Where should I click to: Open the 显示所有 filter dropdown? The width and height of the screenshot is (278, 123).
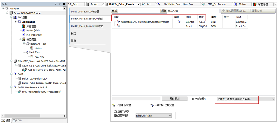[220, 11]
